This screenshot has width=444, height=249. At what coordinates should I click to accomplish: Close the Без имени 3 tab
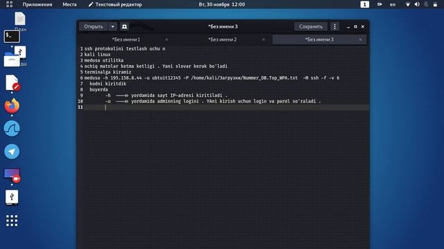pyautogui.click(x=360, y=39)
